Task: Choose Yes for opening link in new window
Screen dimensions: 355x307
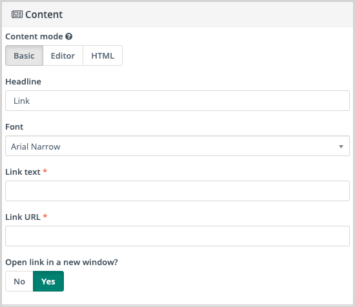Action: [48, 281]
